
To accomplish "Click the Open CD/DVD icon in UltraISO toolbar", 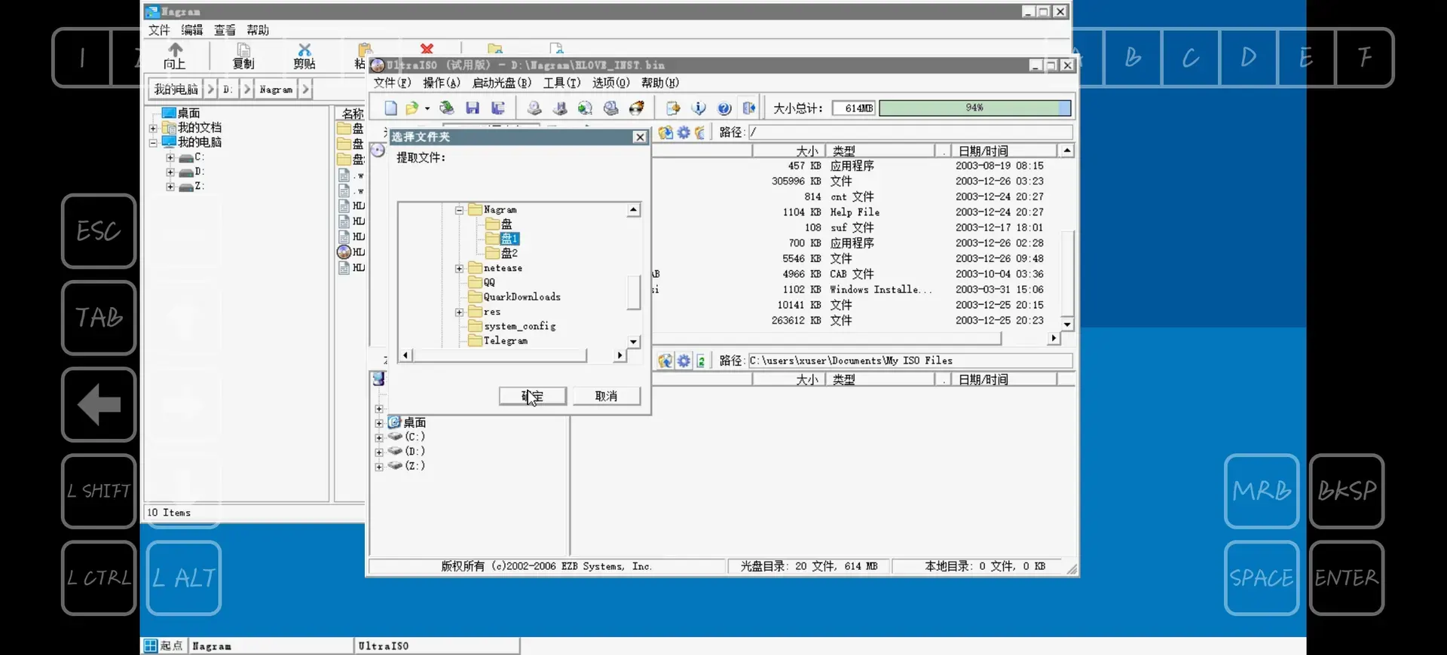I will [447, 108].
